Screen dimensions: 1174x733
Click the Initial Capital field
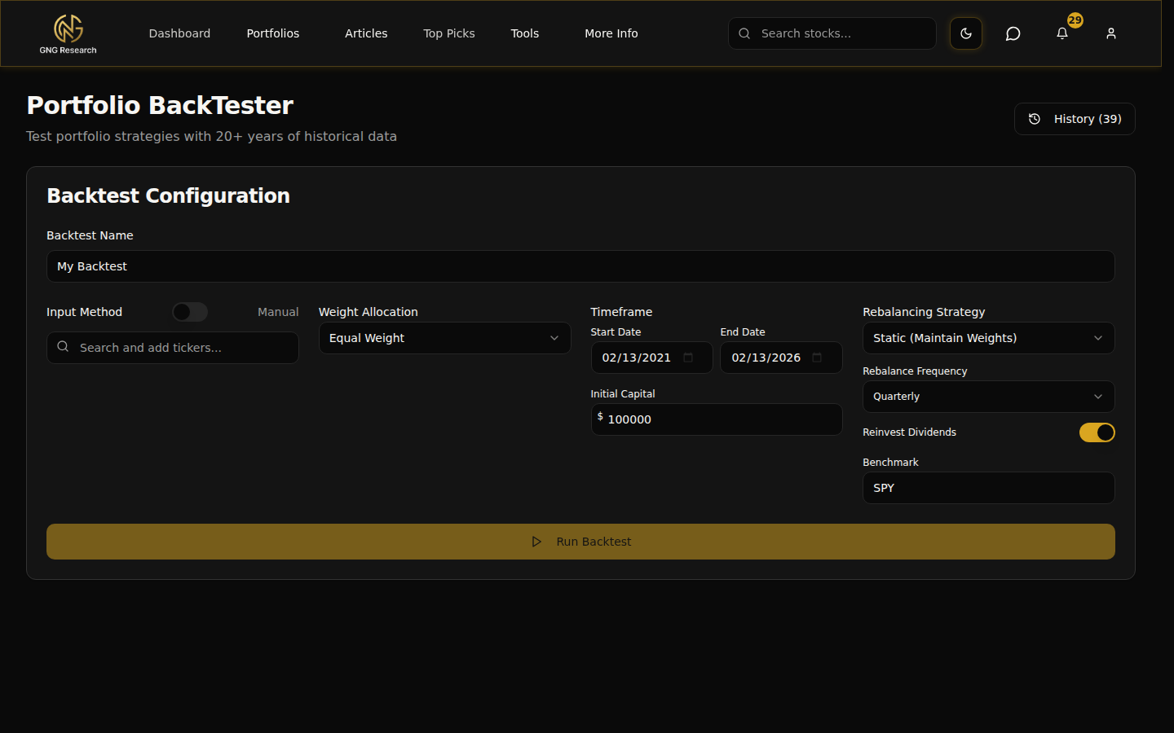(717, 419)
